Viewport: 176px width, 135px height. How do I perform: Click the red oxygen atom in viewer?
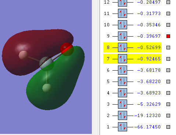coord(67,49)
